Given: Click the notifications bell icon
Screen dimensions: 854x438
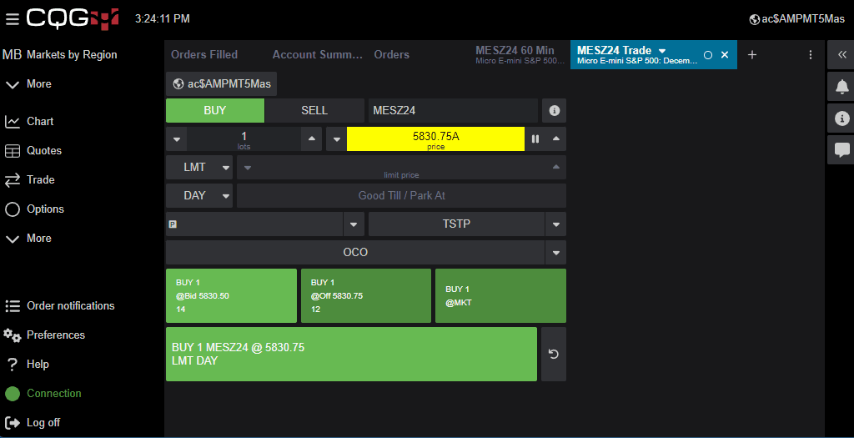Looking at the screenshot, I should (x=841, y=87).
